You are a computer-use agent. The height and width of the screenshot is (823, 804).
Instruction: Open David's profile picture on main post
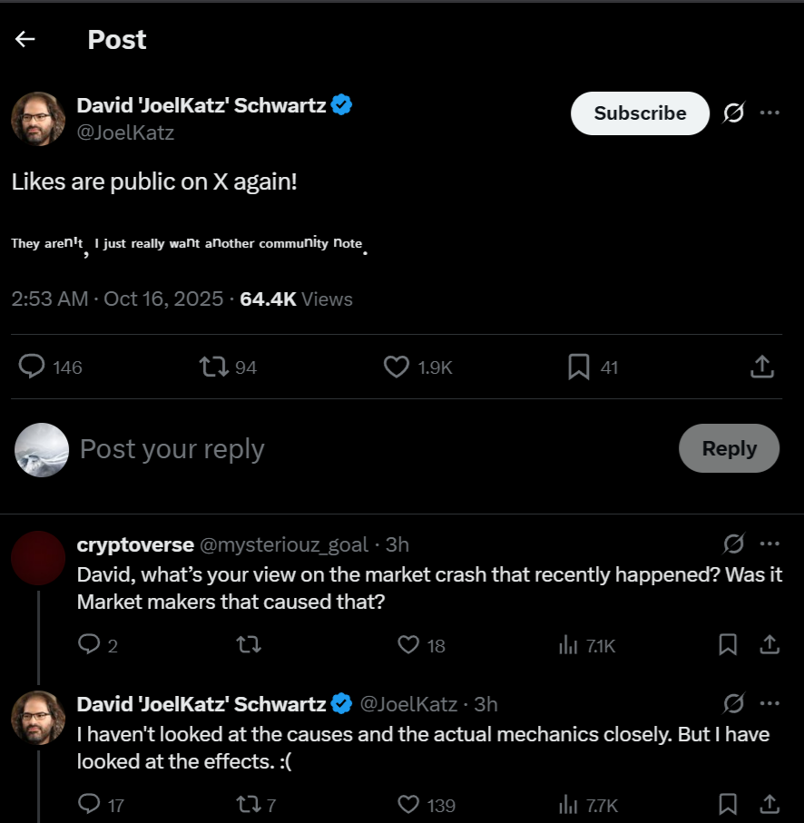[x=37, y=118]
